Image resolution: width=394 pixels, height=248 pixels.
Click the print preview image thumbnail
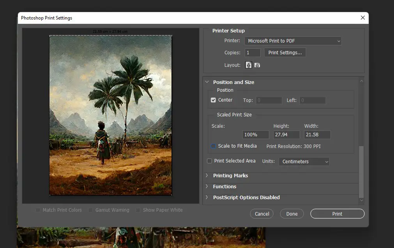(110, 115)
